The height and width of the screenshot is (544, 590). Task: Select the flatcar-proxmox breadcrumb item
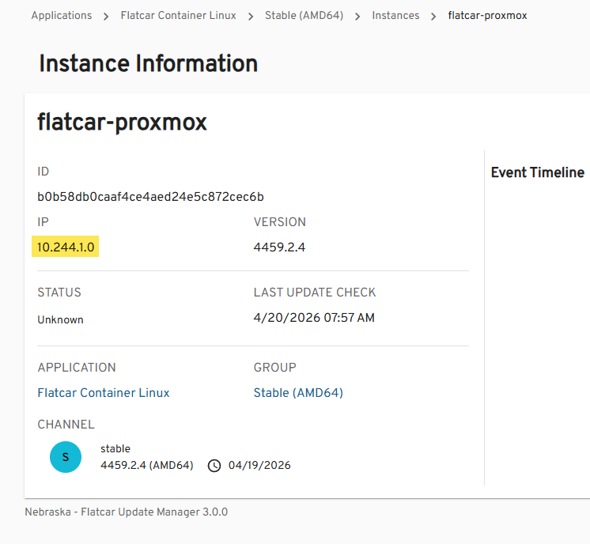tap(487, 16)
